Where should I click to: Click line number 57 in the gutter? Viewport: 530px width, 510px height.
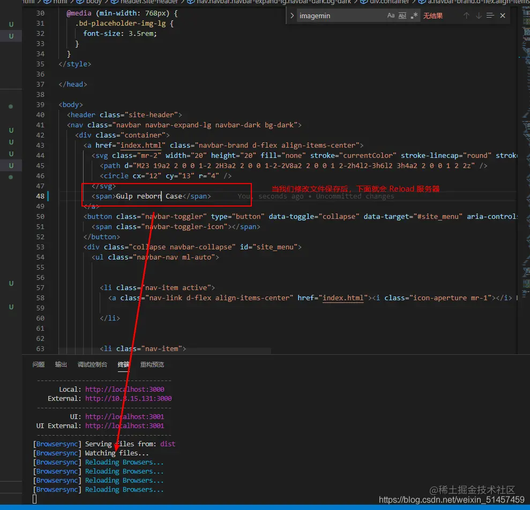tap(40, 287)
